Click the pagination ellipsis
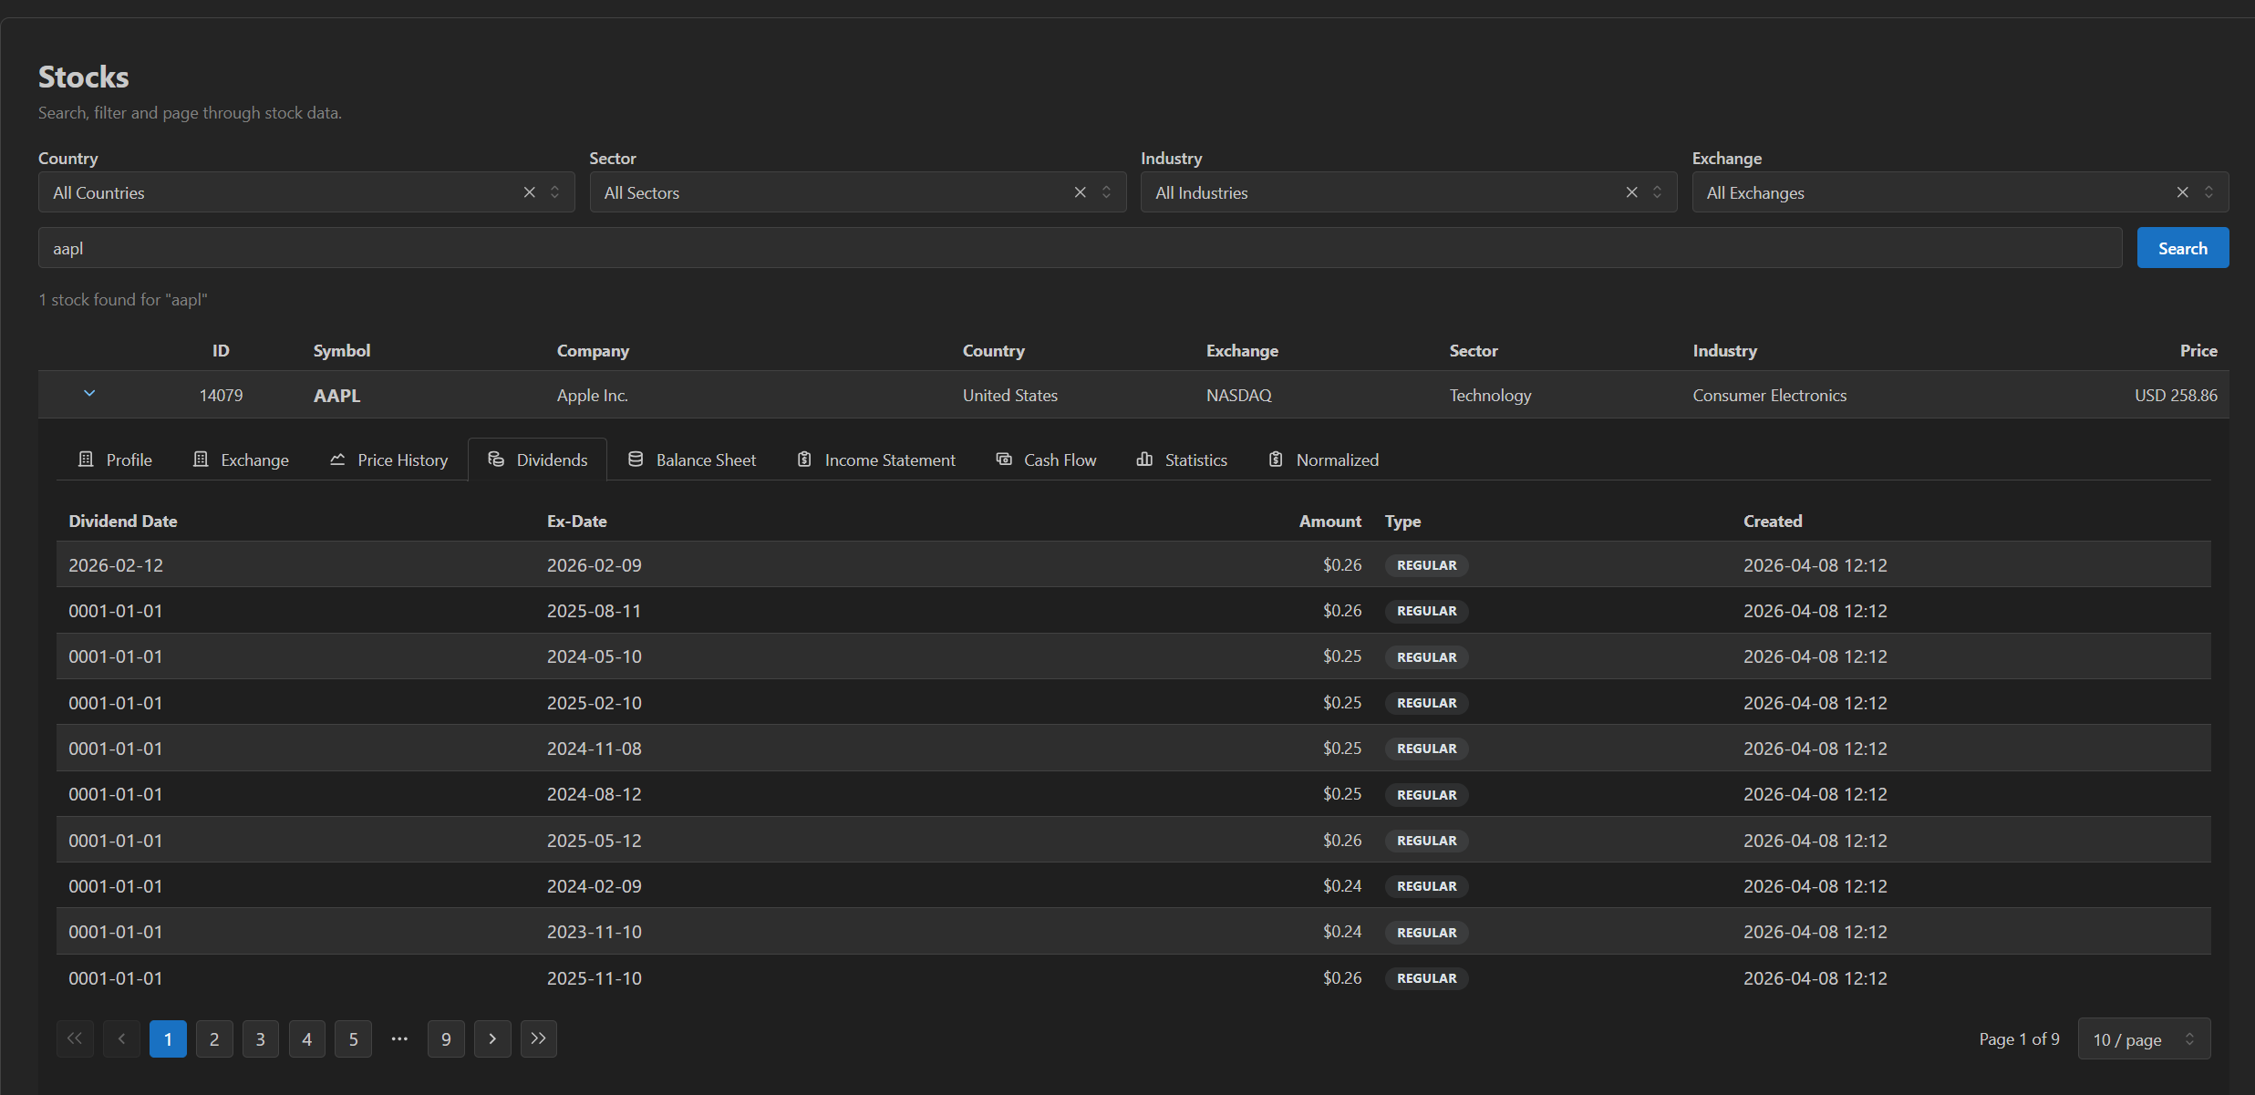 pyautogui.click(x=399, y=1039)
